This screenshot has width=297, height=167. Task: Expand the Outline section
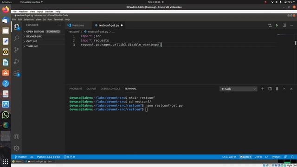[x=32, y=41]
